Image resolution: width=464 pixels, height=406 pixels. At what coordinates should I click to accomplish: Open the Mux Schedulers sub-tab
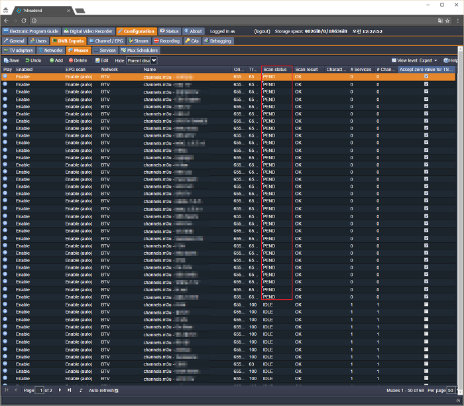pos(139,50)
